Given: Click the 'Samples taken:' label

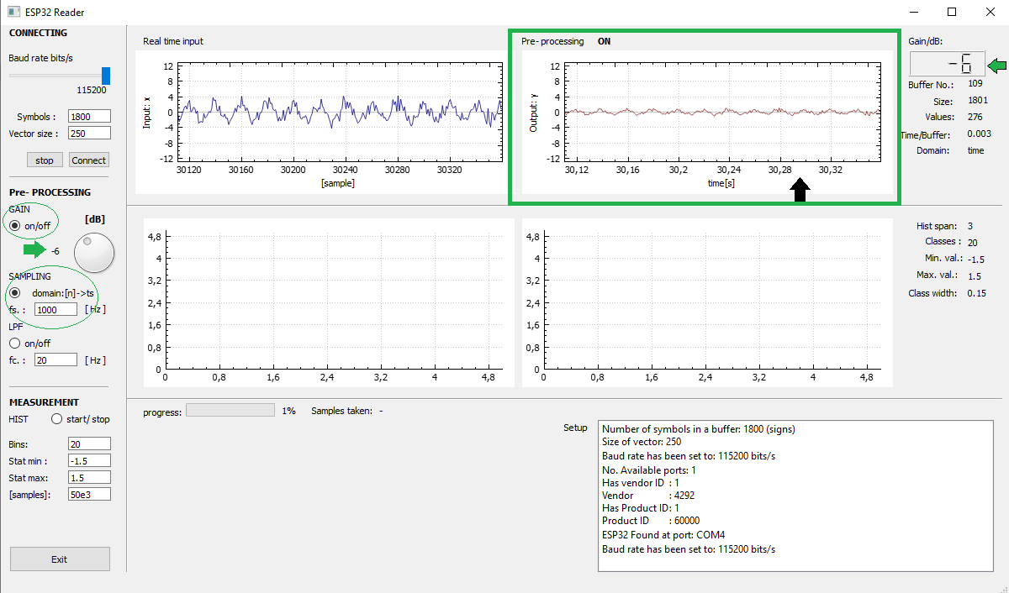Looking at the screenshot, I should [341, 411].
